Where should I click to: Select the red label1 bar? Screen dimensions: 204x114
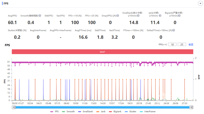coord(103,52)
